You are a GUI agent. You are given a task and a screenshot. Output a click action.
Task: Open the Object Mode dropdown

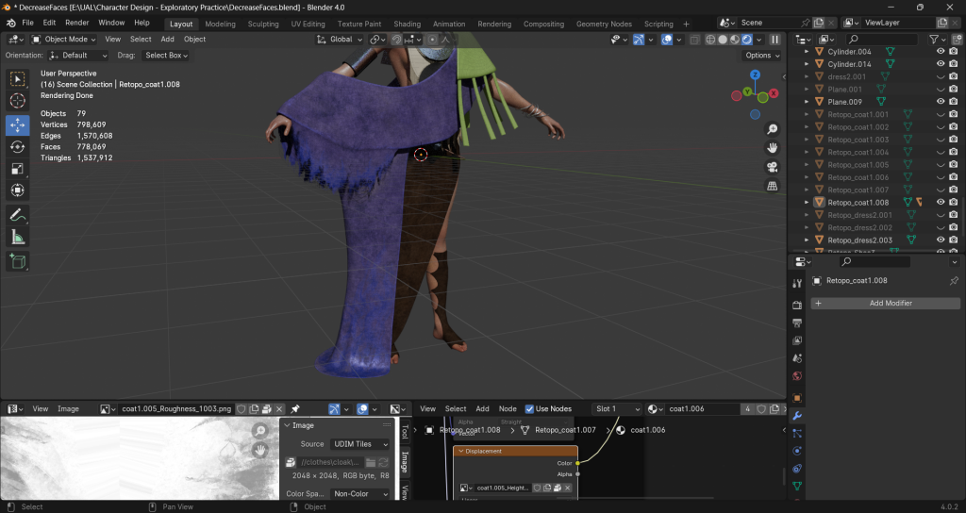point(64,40)
